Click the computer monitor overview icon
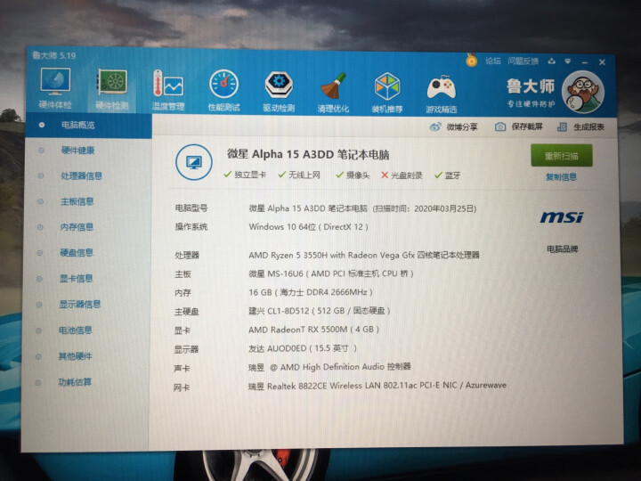Screen dimensions: 641x481 [194, 162]
